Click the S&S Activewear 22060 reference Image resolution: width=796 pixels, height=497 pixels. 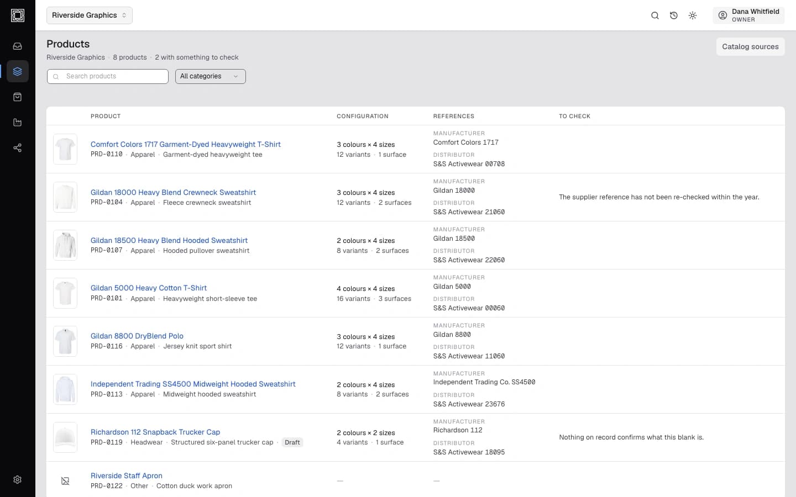tap(469, 260)
